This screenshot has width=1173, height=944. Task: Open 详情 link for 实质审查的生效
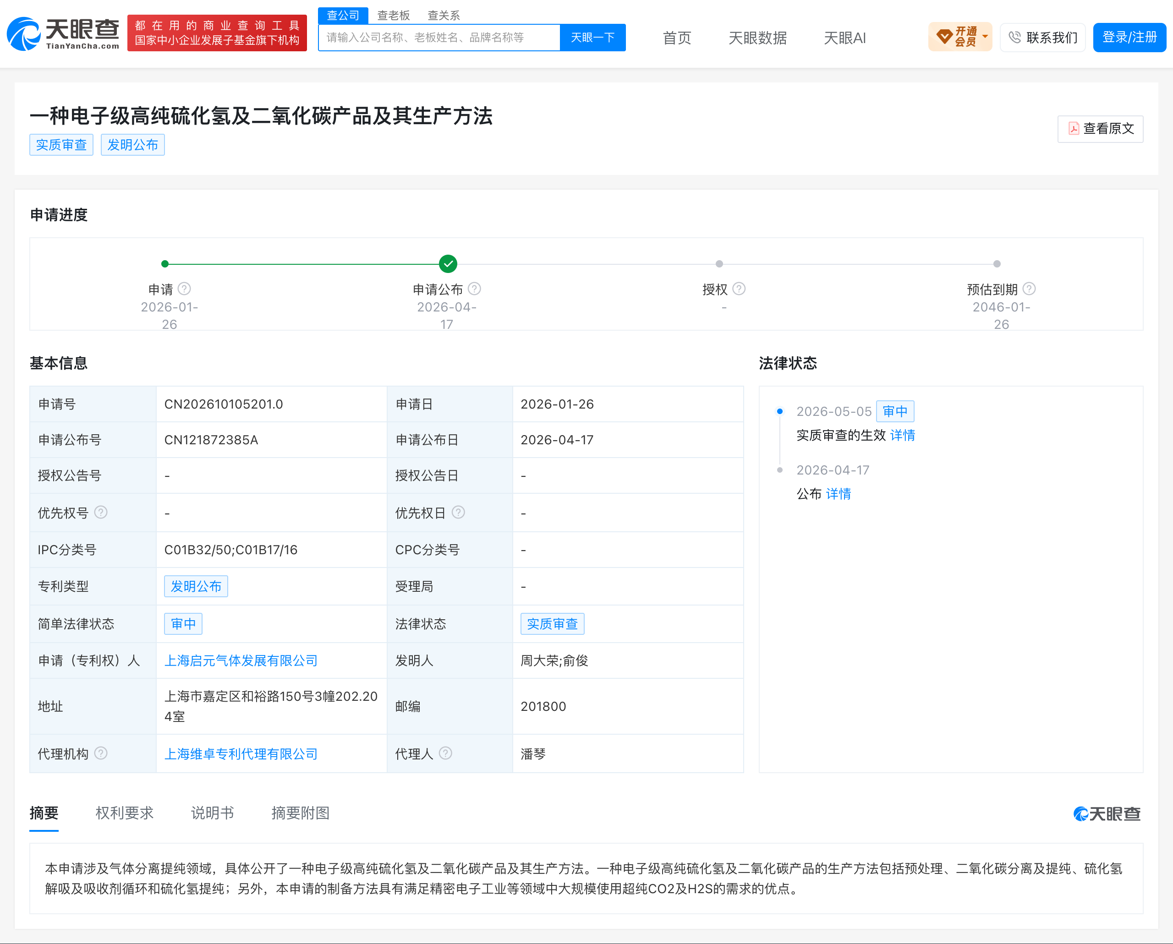coord(902,435)
